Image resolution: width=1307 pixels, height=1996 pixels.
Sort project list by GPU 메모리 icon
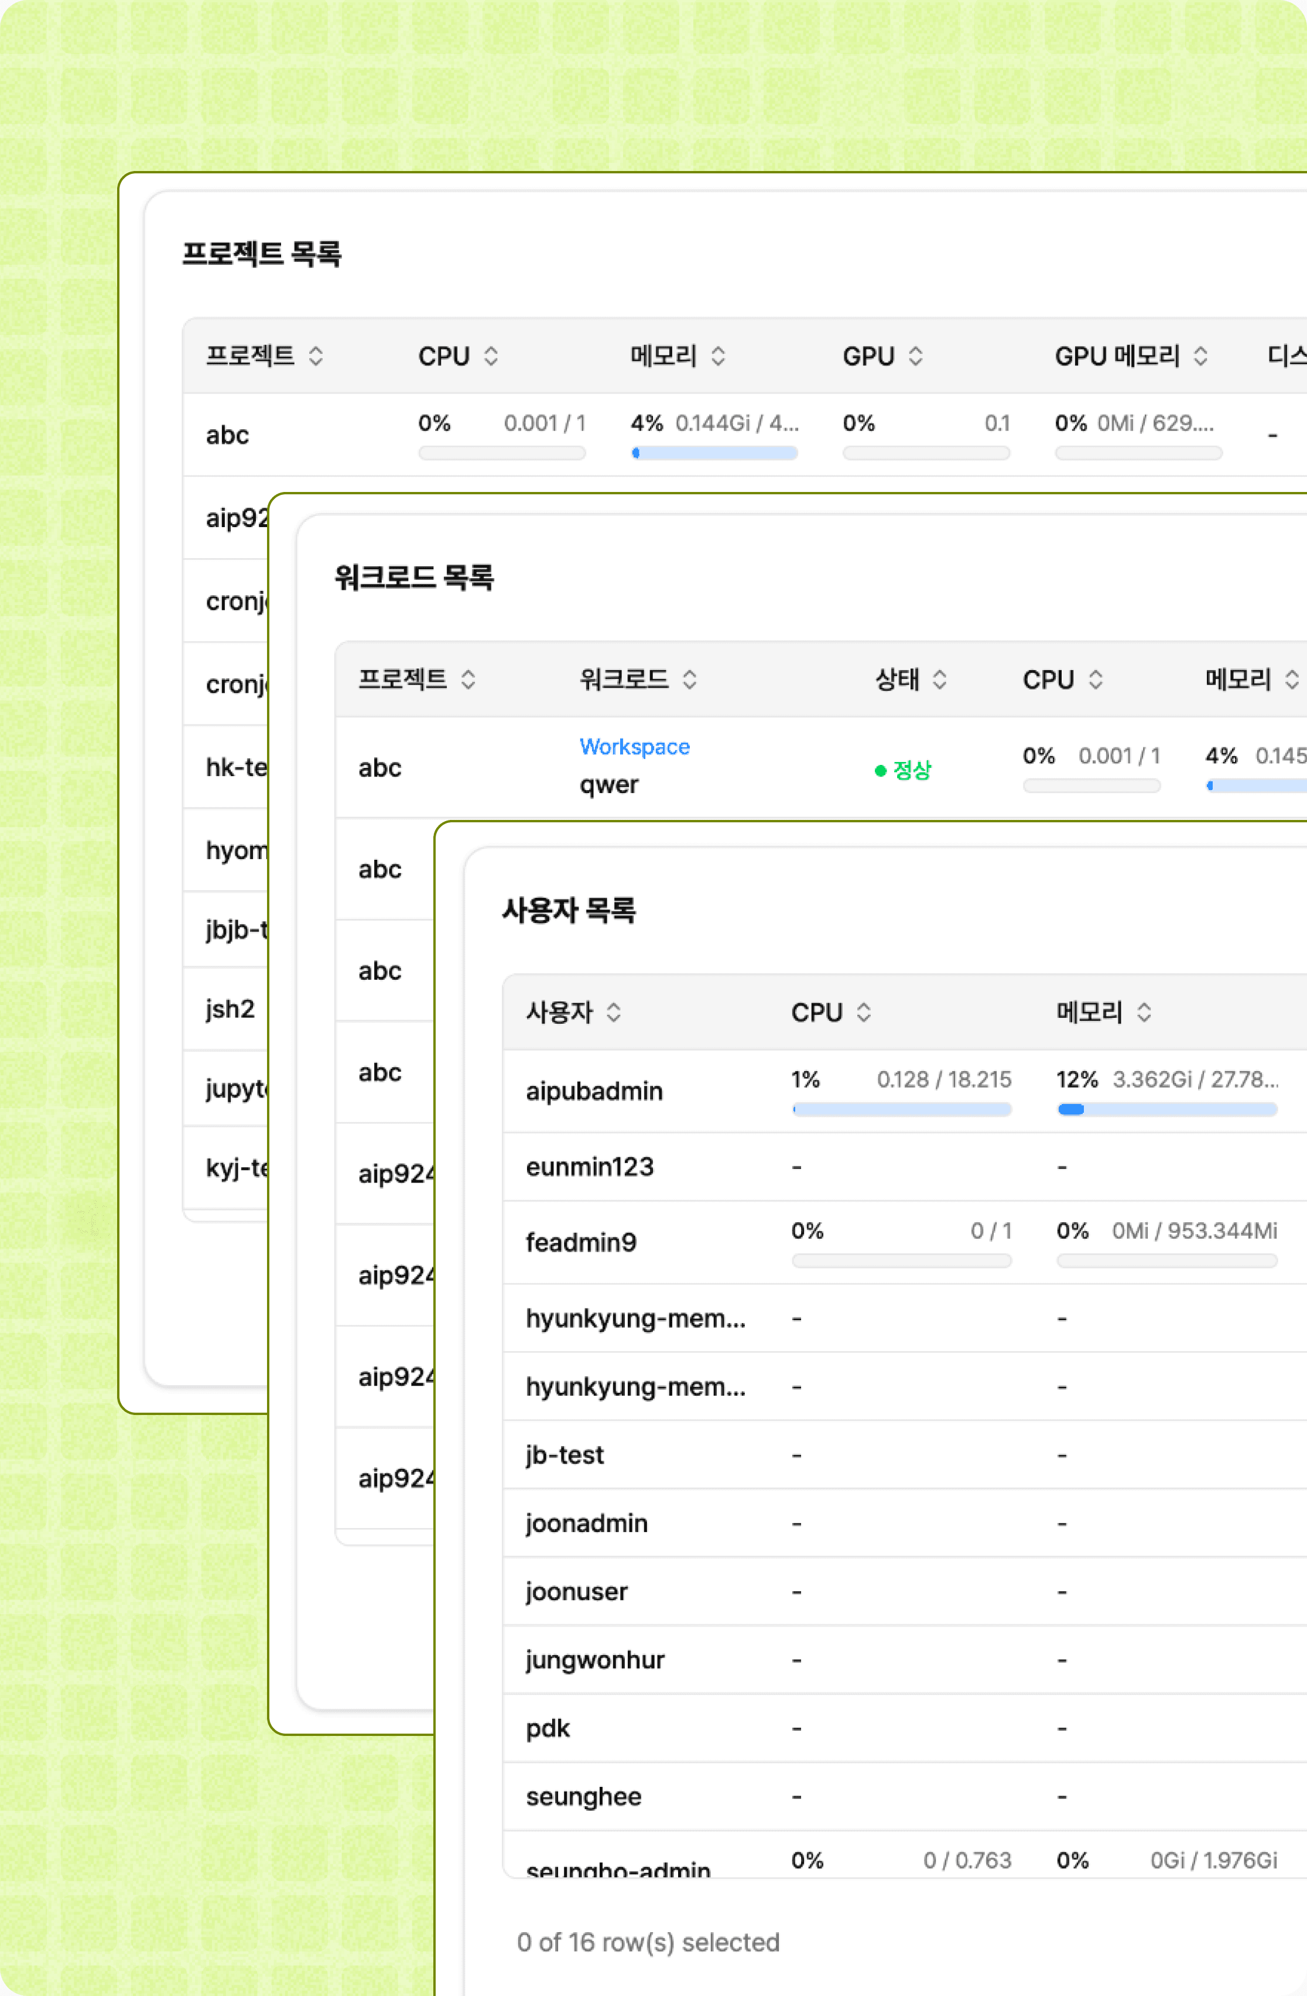1200,356
